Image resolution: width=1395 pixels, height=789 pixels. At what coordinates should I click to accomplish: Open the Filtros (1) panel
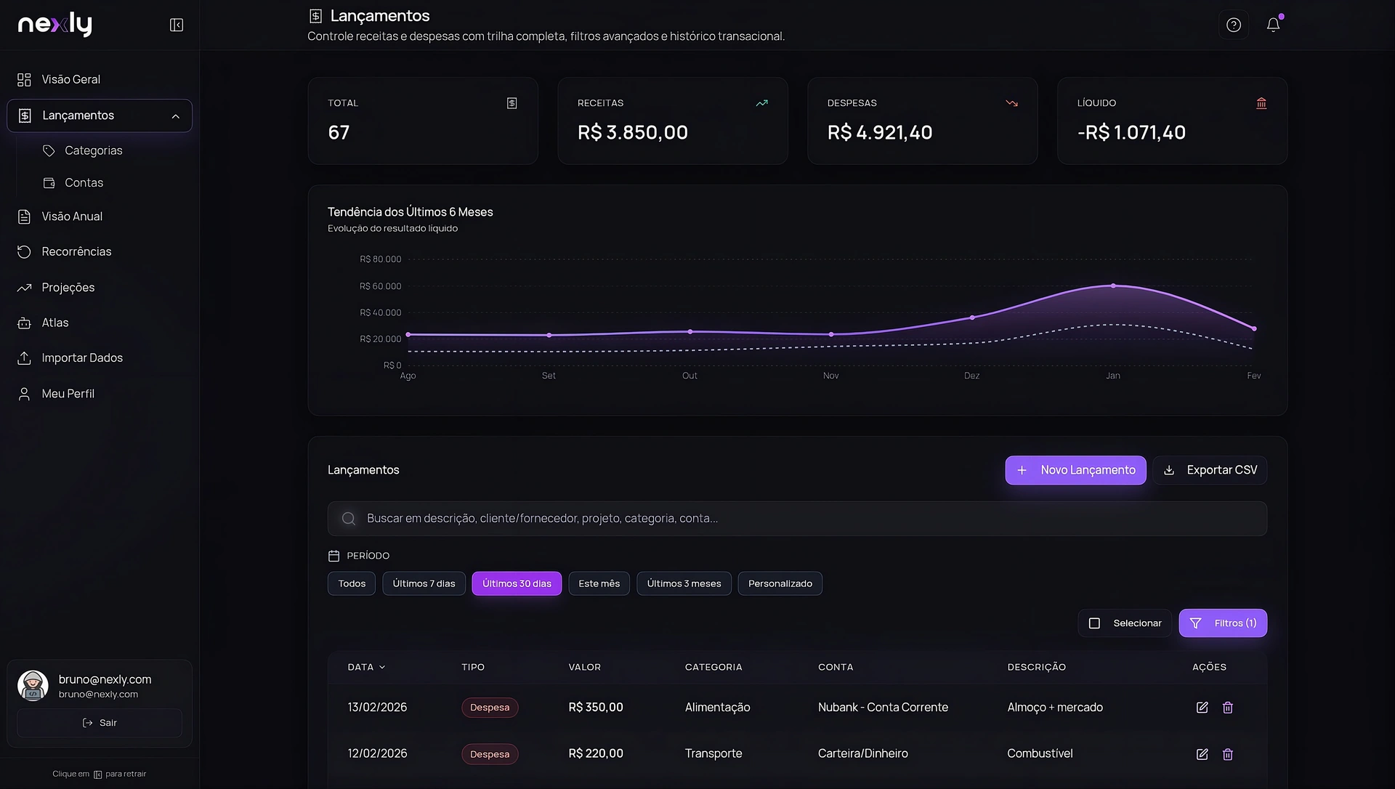point(1223,623)
